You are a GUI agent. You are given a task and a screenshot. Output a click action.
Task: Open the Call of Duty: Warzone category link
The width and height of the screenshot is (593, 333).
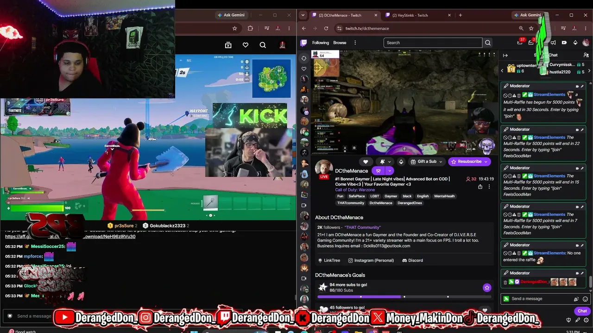click(x=356, y=190)
